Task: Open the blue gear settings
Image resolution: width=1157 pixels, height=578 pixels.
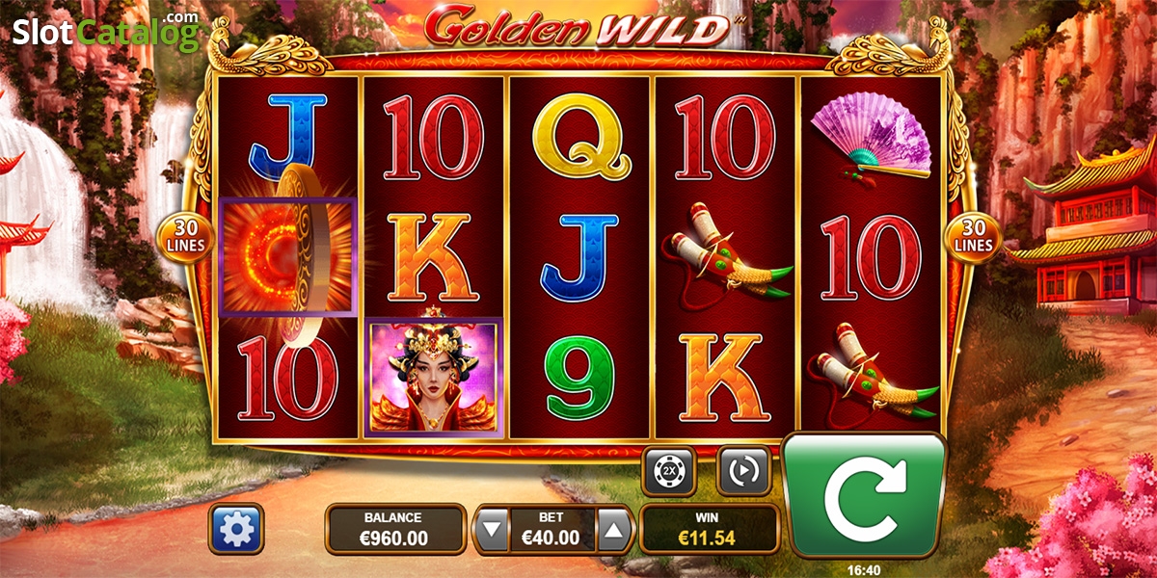Action: pyautogui.click(x=236, y=528)
